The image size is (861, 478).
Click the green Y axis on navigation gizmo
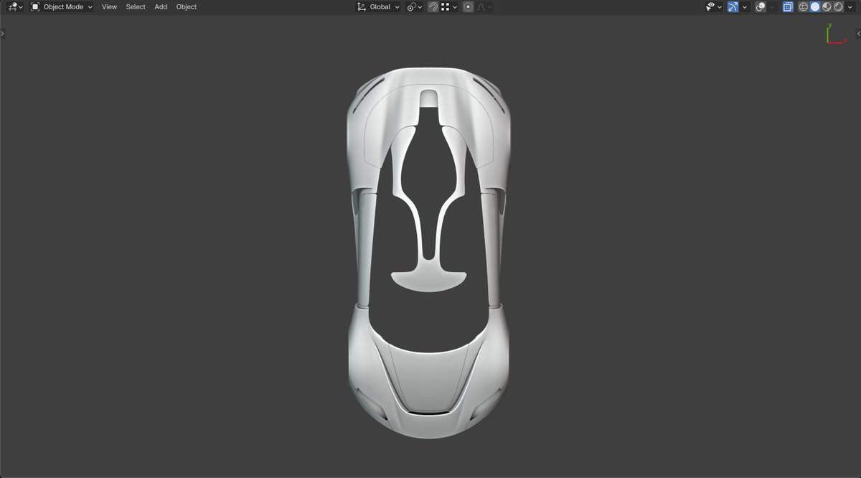point(830,27)
